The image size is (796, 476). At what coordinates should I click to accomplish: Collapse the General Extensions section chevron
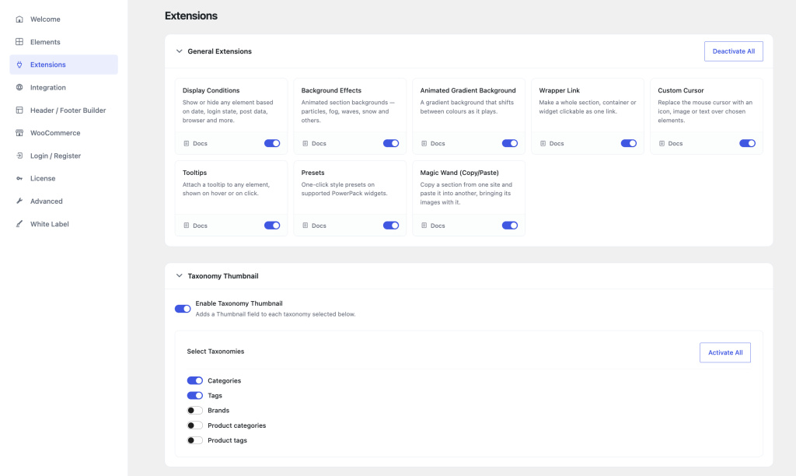click(180, 51)
